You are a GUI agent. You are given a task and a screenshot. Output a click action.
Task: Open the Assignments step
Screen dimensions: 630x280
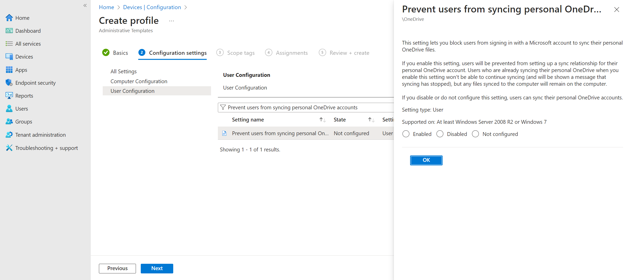(x=286, y=53)
